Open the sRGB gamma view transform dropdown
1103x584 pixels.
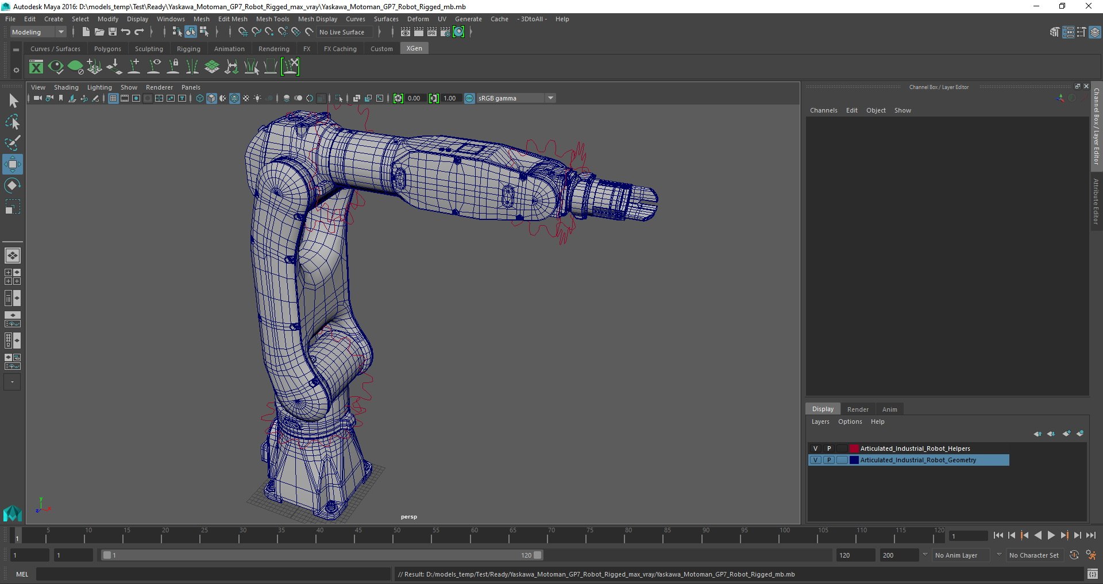[516, 98]
